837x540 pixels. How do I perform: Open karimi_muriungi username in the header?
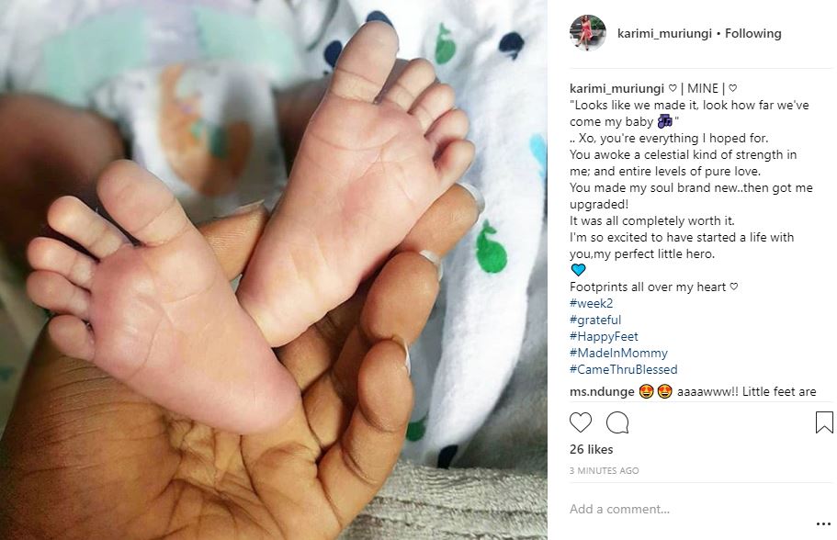[x=664, y=34]
